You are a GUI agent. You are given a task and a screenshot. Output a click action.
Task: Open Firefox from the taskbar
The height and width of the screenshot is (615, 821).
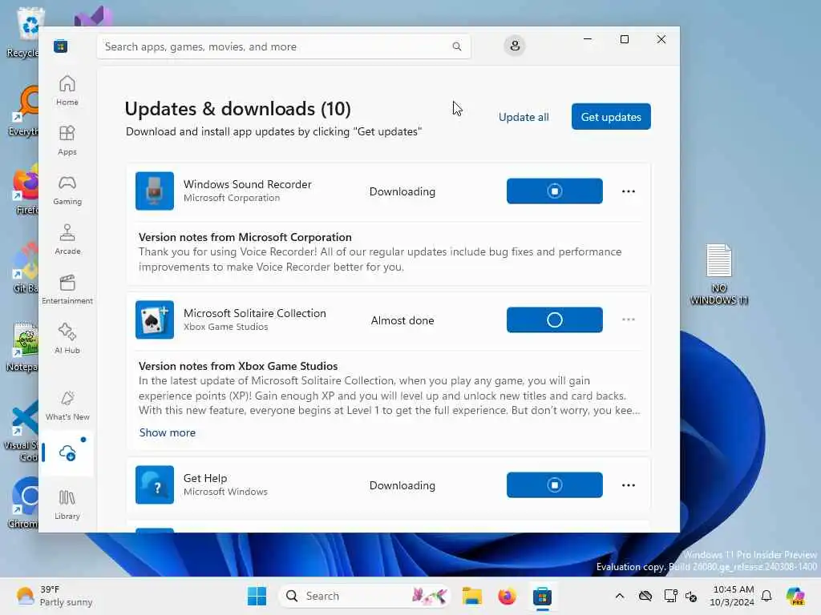507,596
